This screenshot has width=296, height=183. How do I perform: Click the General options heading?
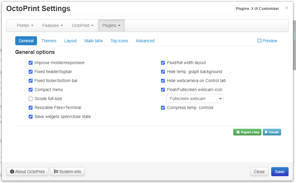[x=35, y=52]
